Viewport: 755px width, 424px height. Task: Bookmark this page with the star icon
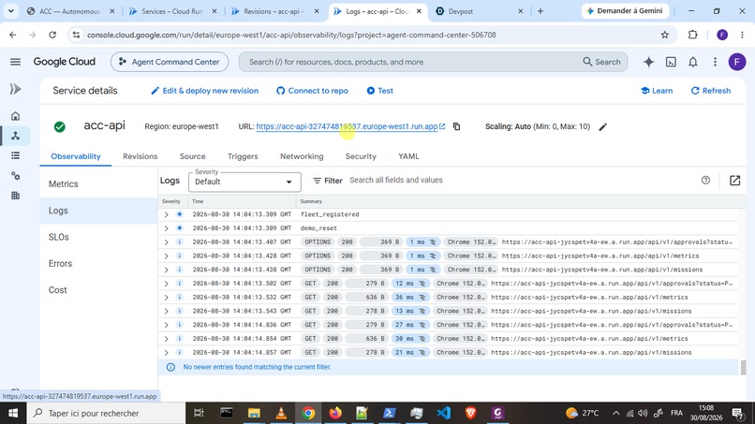[x=665, y=35]
